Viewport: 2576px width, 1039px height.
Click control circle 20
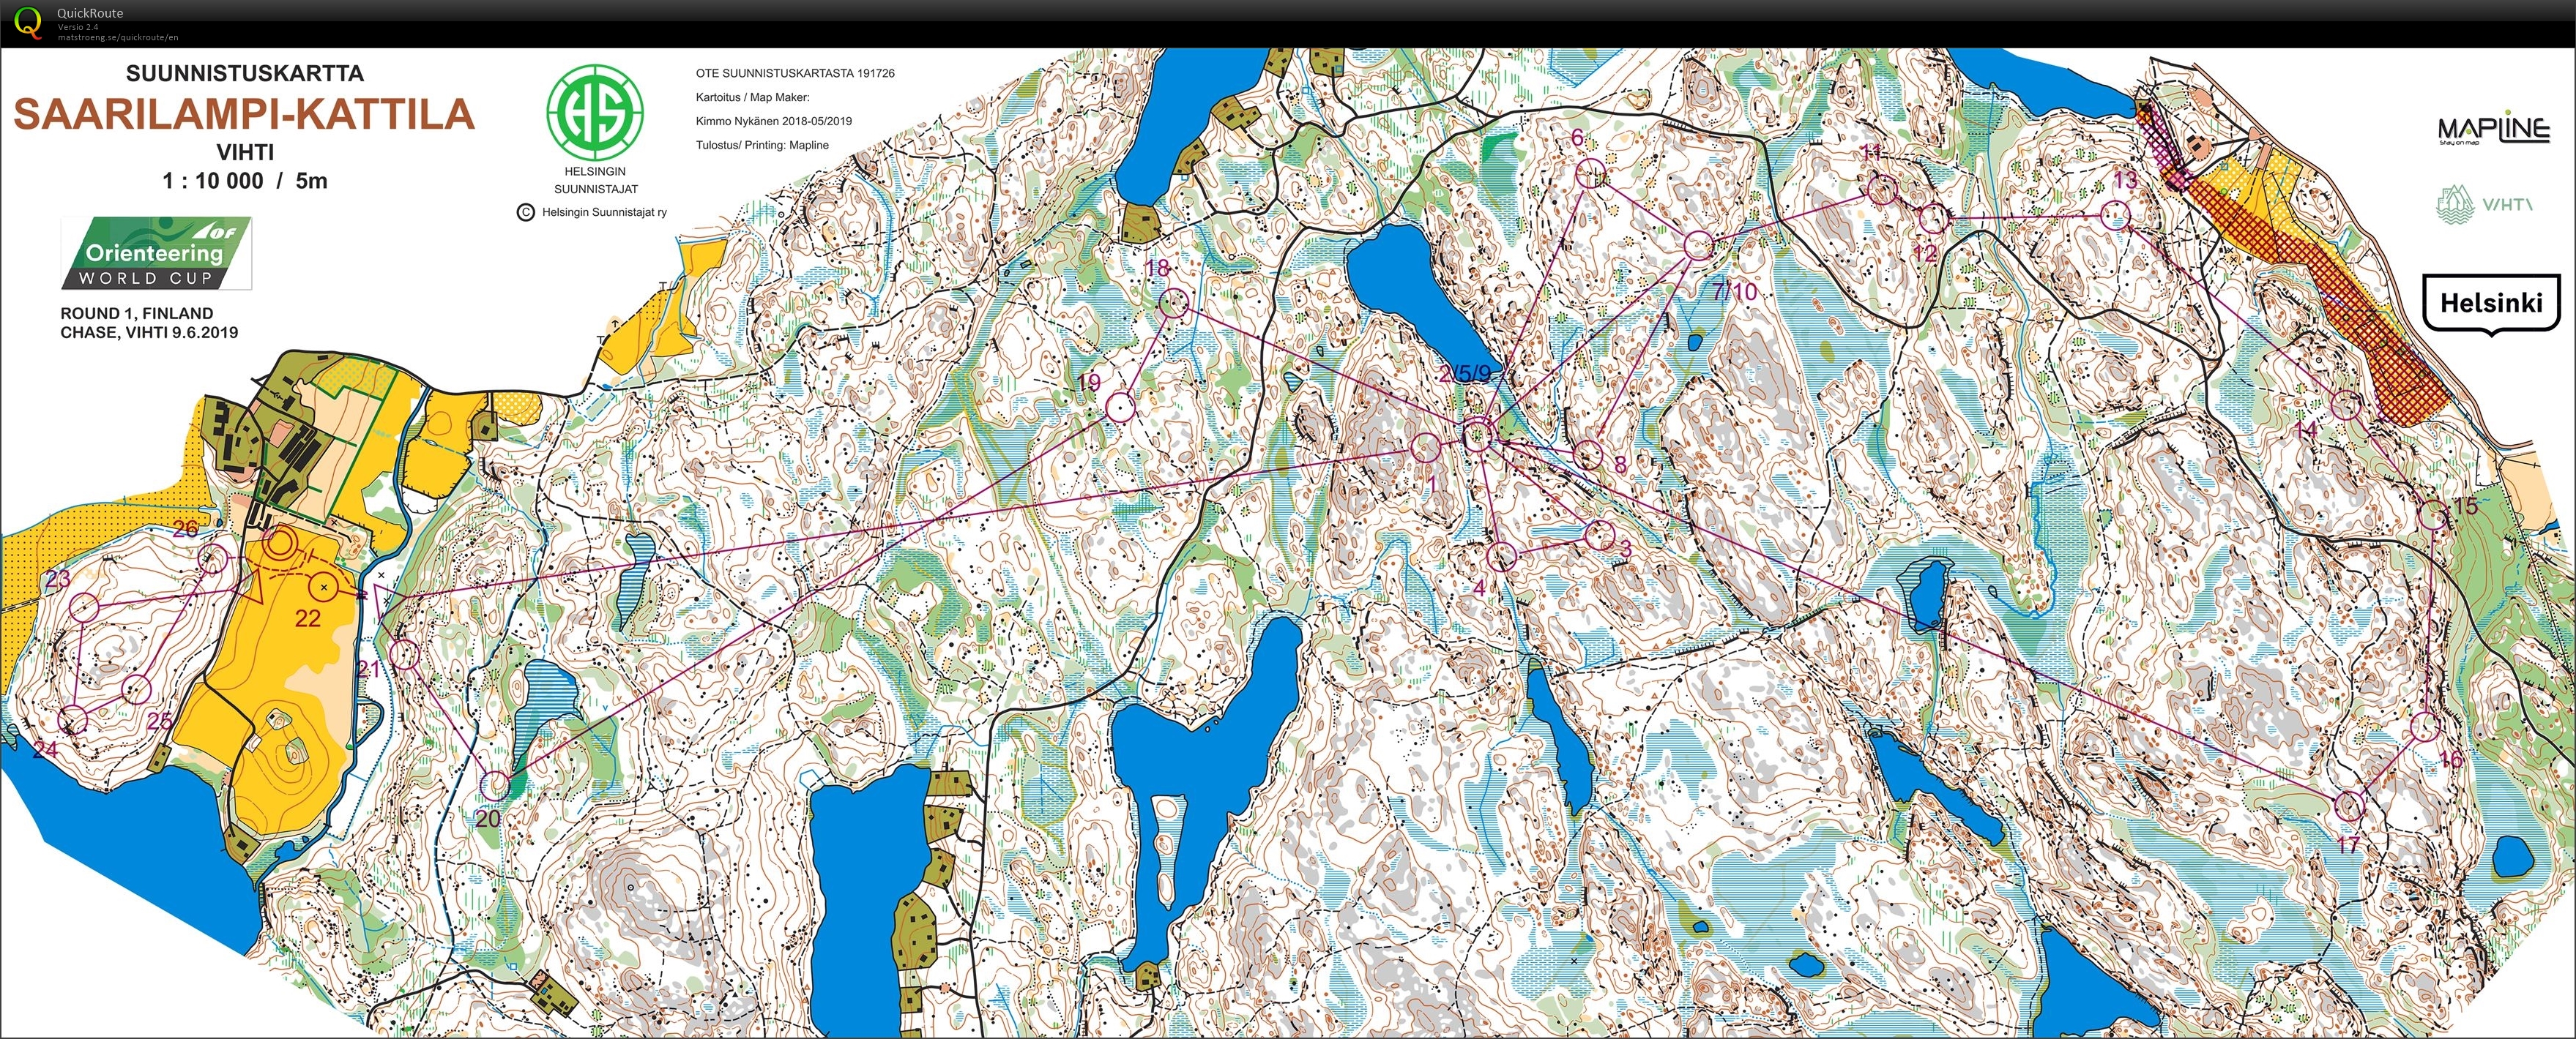(495, 785)
